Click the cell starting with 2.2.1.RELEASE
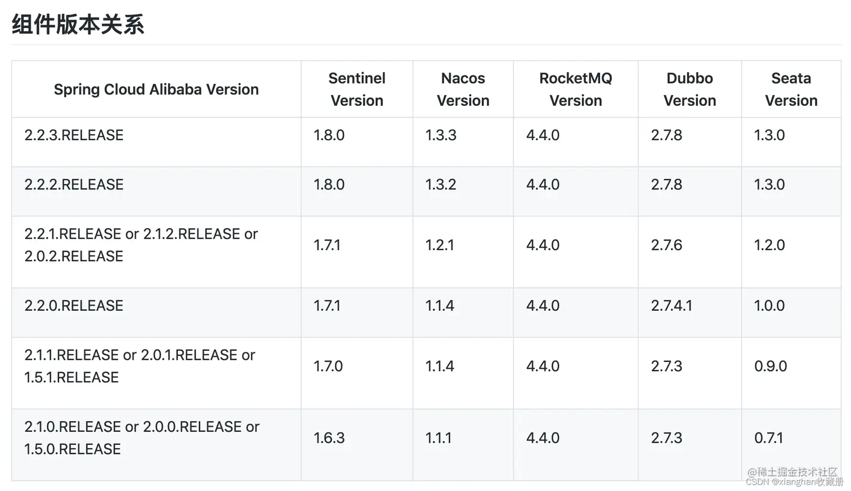Image resolution: width=851 pixels, height=491 pixels. click(x=141, y=245)
